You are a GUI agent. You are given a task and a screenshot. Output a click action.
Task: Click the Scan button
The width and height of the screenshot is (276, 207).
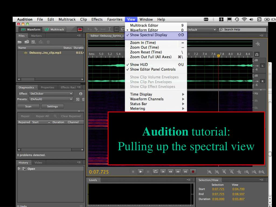28,106
